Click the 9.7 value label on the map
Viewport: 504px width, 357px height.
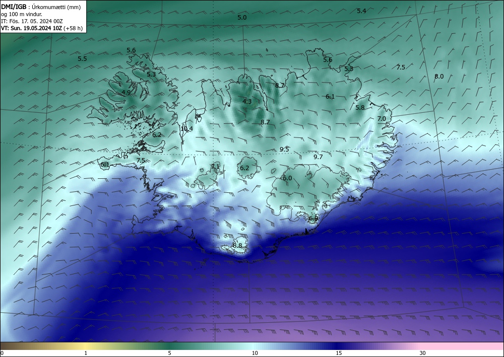(x=318, y=157)
